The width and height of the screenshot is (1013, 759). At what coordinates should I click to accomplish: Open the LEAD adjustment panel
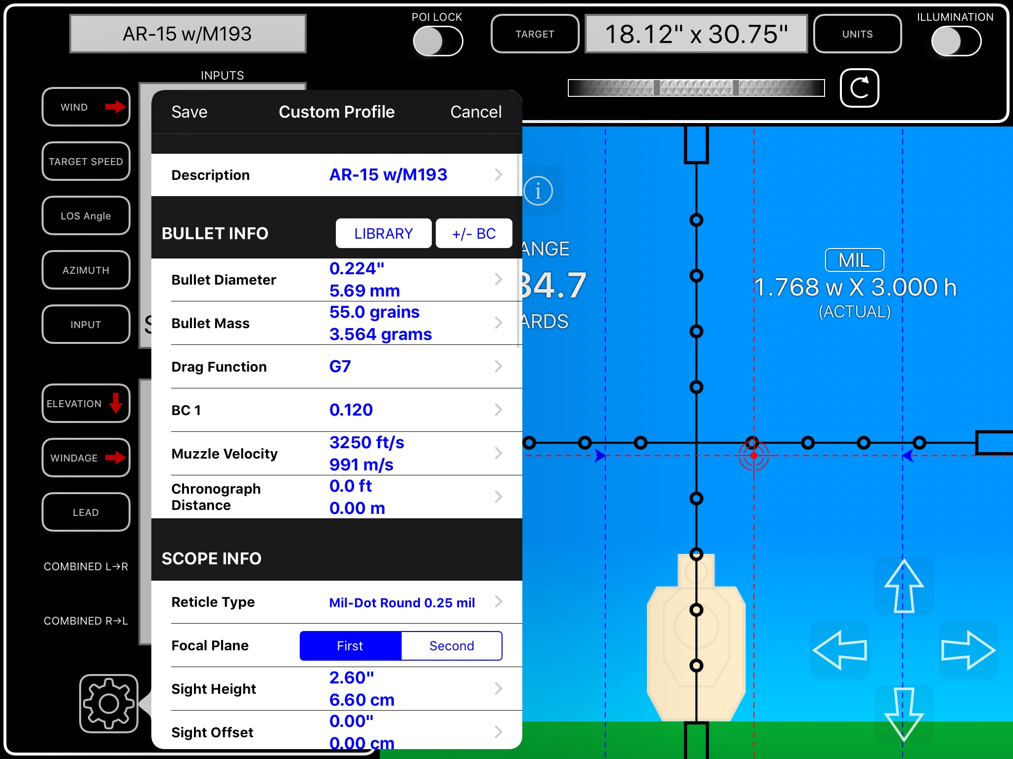(86, 511)
